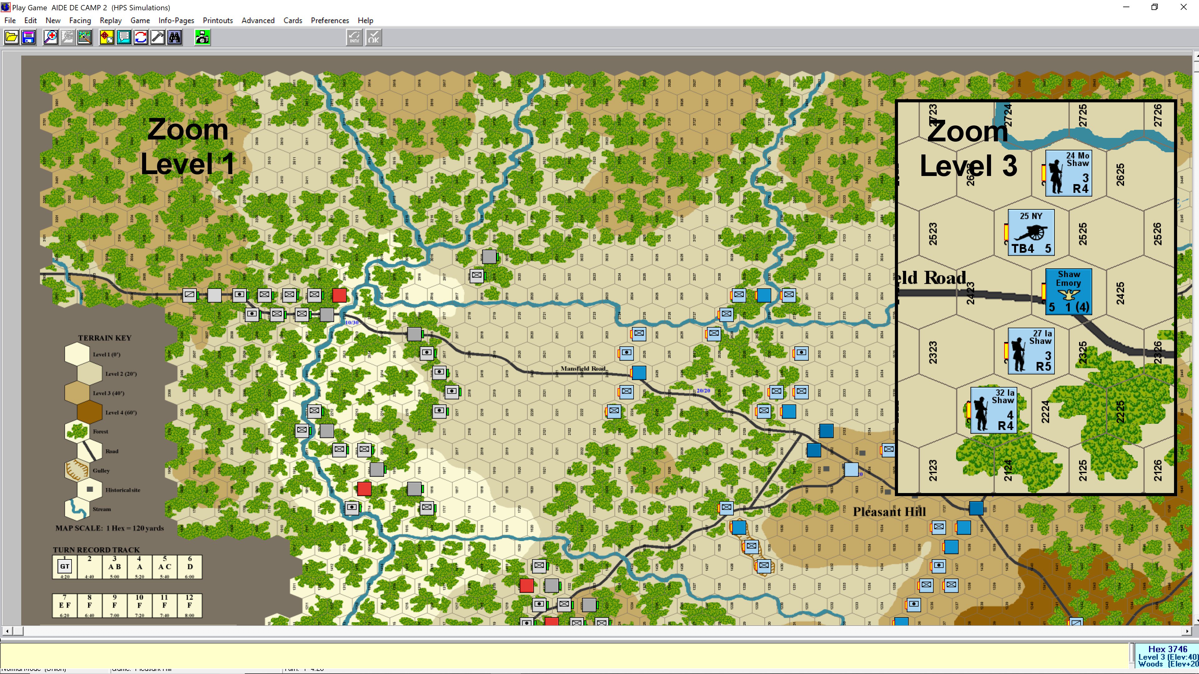Open the Info-Pages menu
The width and height of the screenshot is (1199, 674).
coord(176,21)
